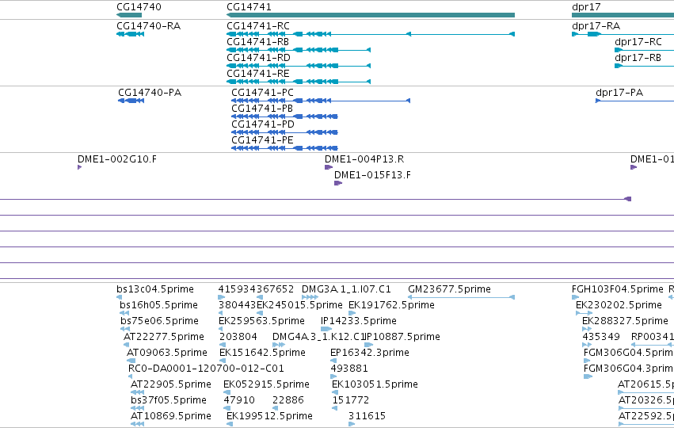Click the RC0-DA0001-120700-012-C01 label
Screen dimensions: 674x428
207,369
